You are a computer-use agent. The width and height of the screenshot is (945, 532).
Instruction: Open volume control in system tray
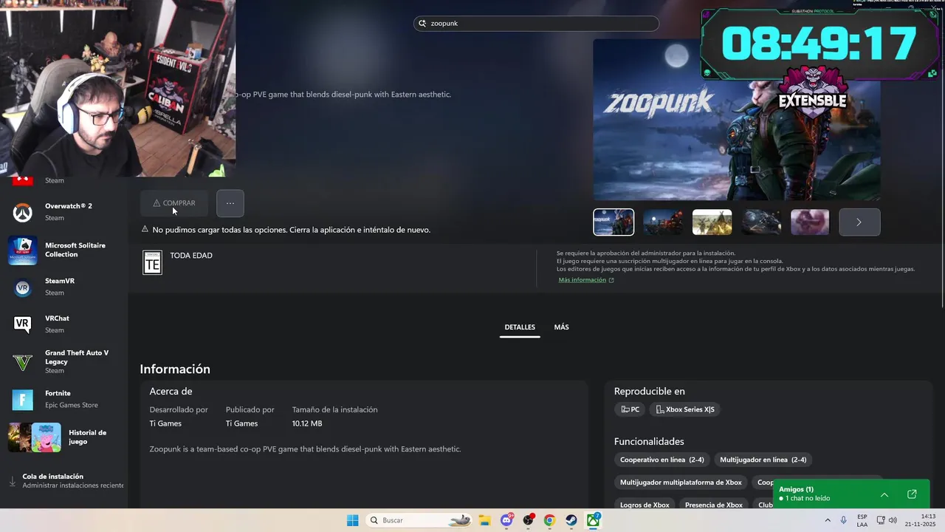tap(894, 520)
